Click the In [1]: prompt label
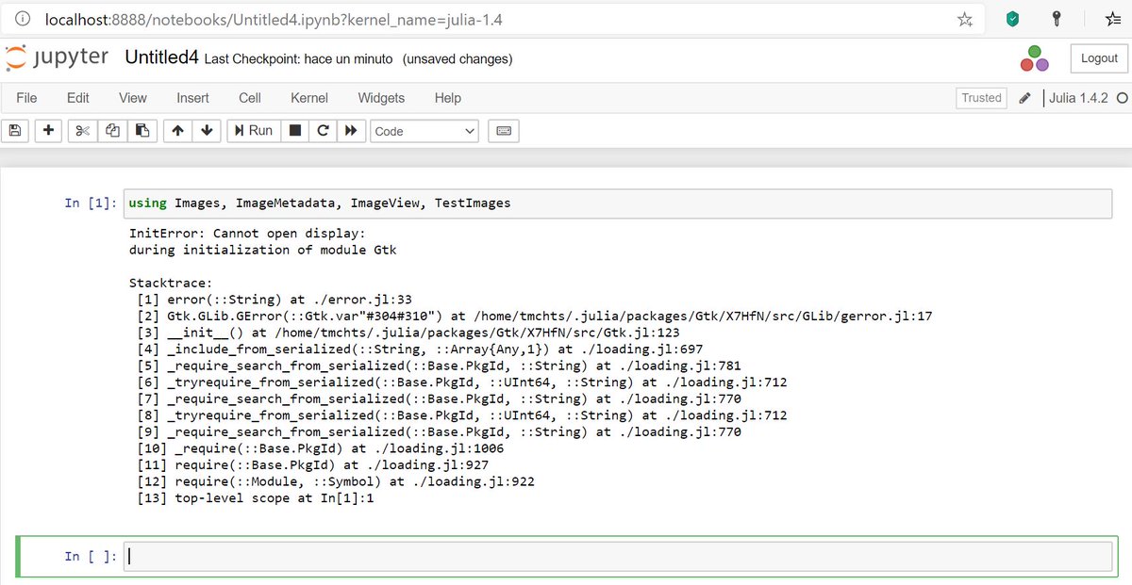 coord(91,203)
